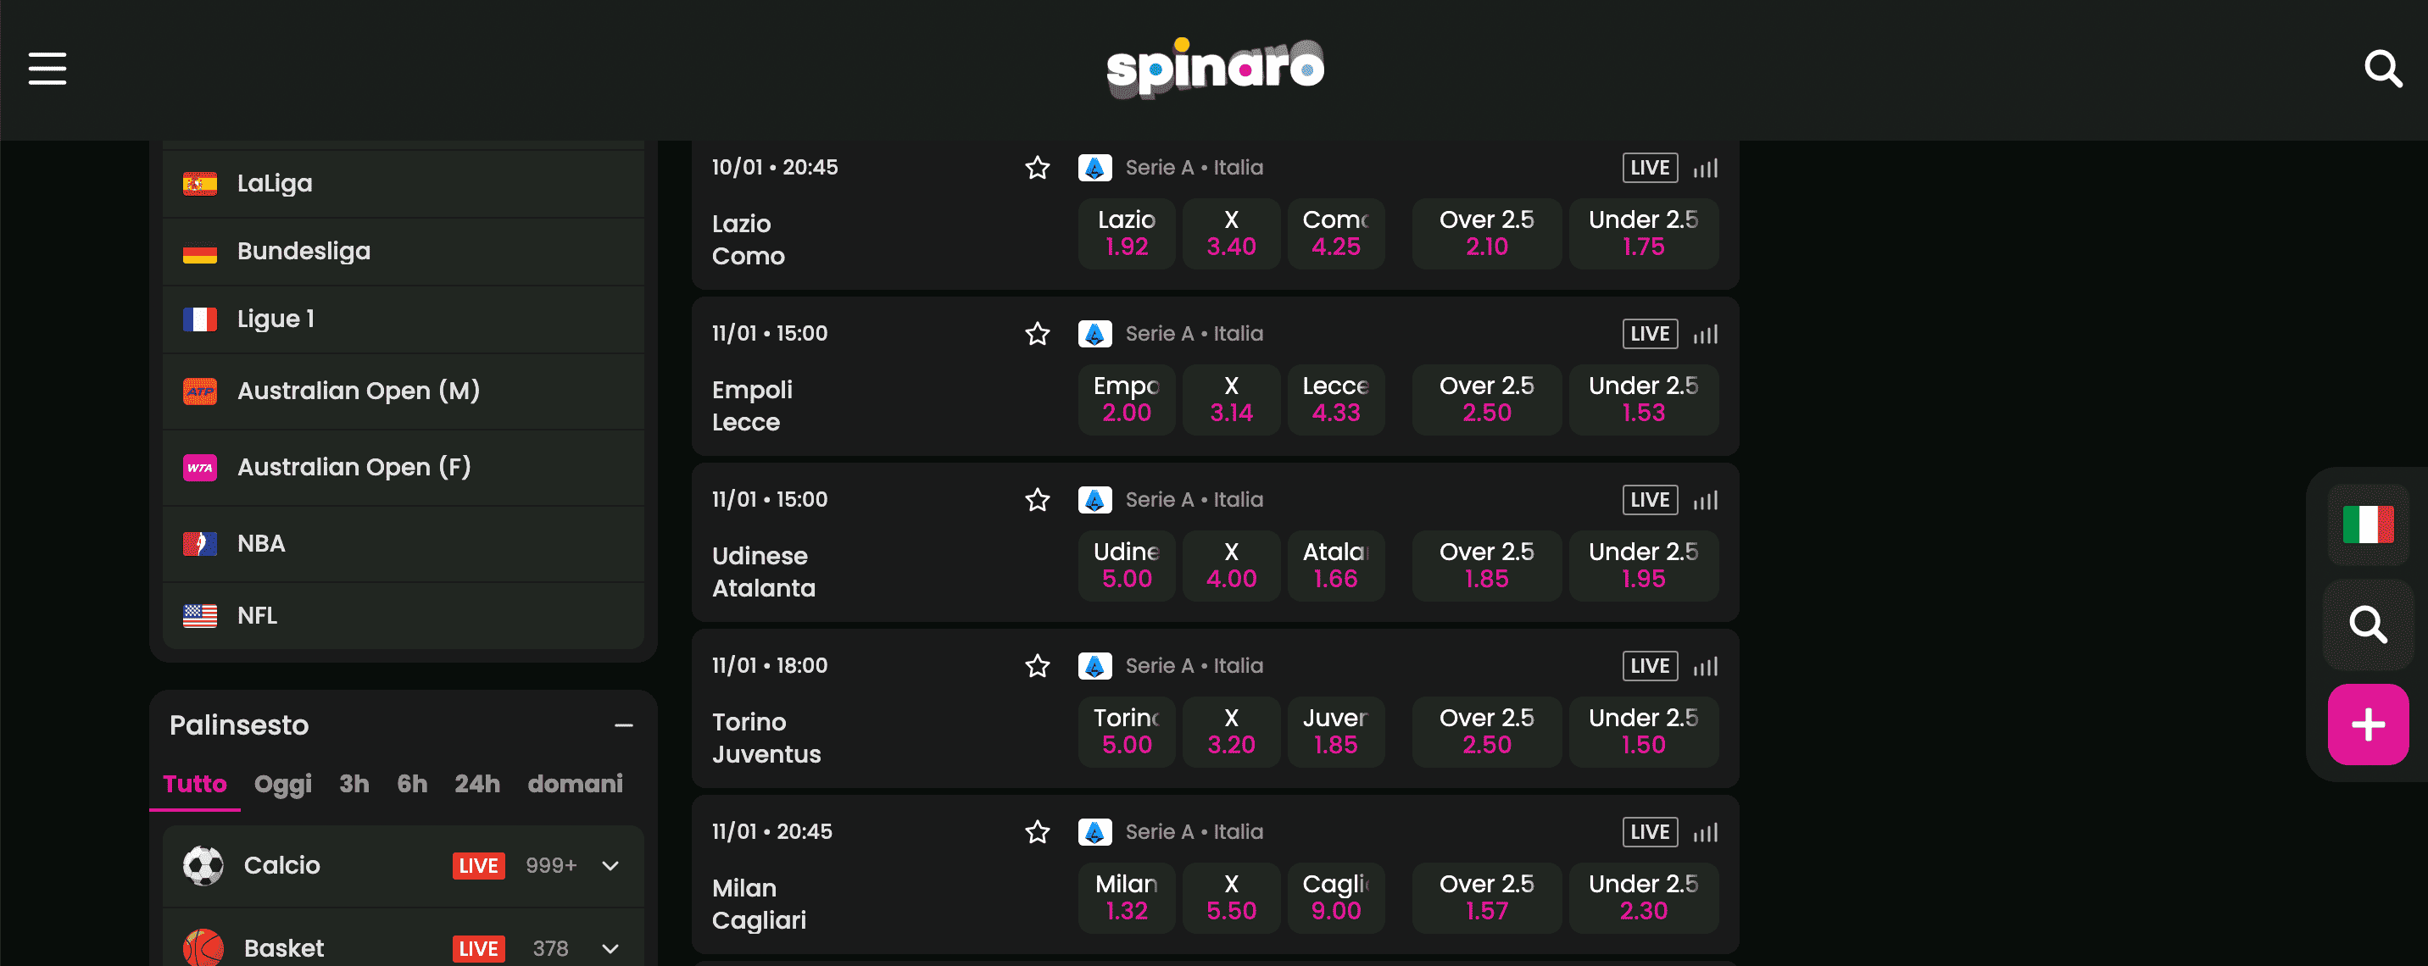Open search from the top bar

pos(2383,69)
